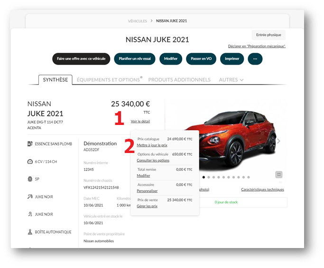
Task: Click the fuel pump icon beside Essence sans plomb
Action: pos(30,144)
